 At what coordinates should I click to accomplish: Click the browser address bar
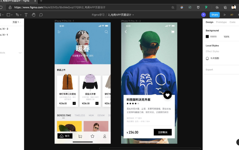click(91, 7)
